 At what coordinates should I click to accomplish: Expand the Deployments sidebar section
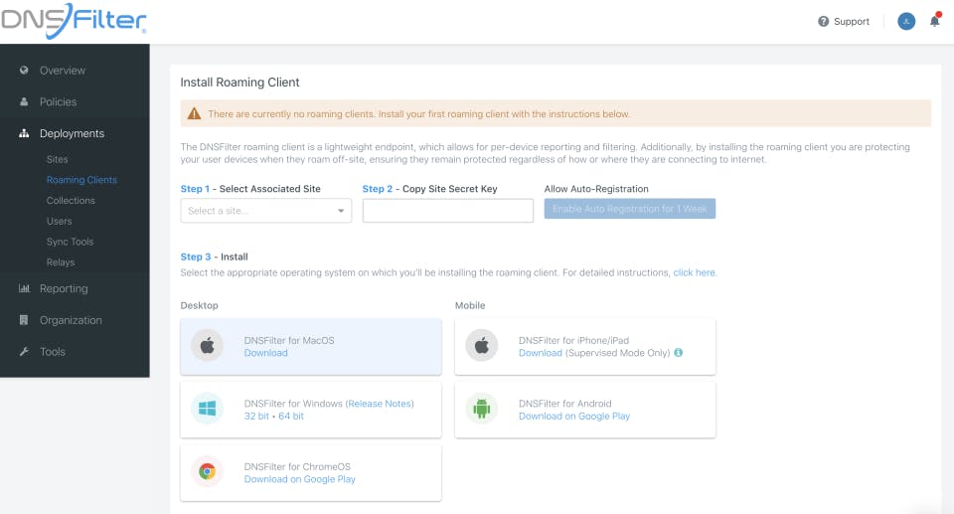point(72,133)
